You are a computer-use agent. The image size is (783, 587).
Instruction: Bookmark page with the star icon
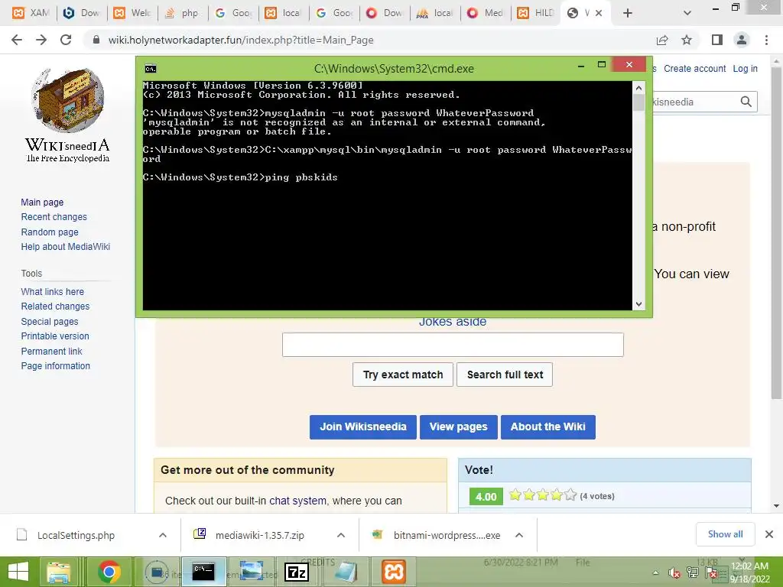click(x=687, y=40)
